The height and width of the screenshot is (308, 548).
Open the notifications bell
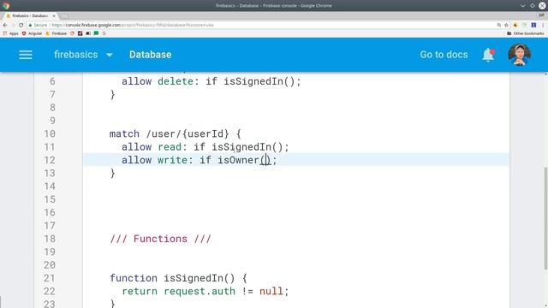488,55
